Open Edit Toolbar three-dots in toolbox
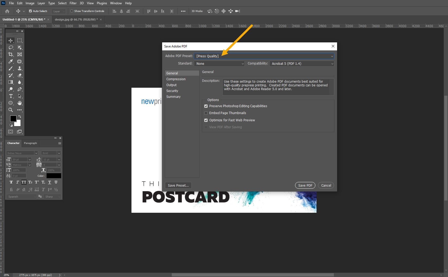The width and height of the screenshot is (448, 277). pyautogui.click(x=19, y=110)
